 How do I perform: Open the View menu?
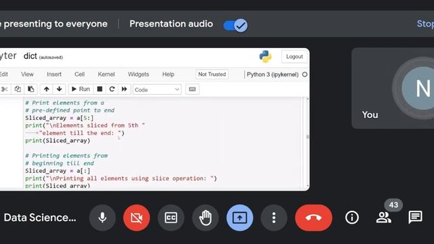pyautogui.click(x=27, y=74)
